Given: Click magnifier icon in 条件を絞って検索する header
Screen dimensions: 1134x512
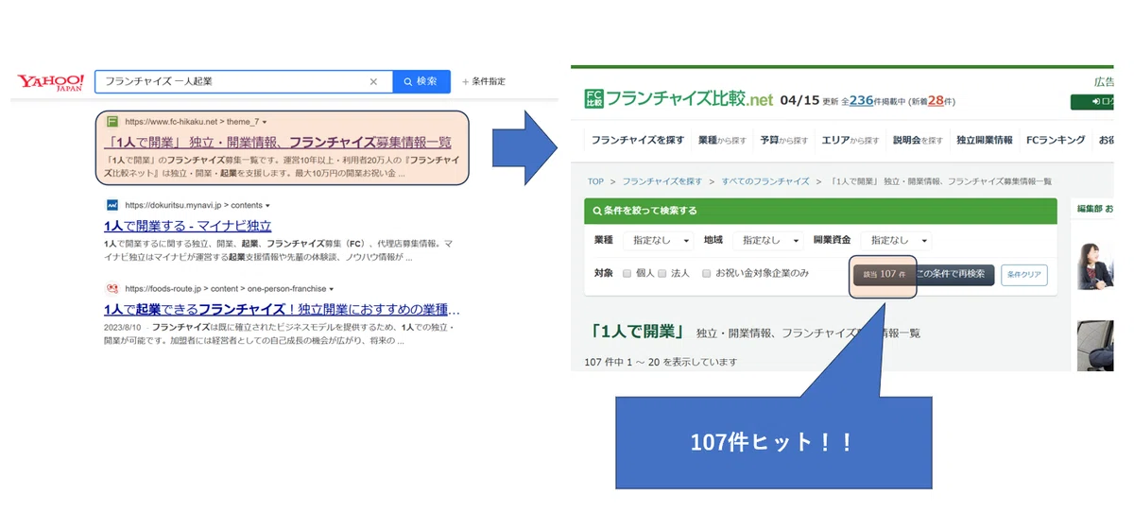Looking at the screenshot, I should pos(596,211).
